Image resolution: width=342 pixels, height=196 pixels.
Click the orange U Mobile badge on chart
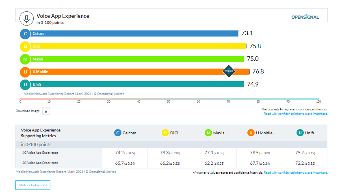[25, 72]
